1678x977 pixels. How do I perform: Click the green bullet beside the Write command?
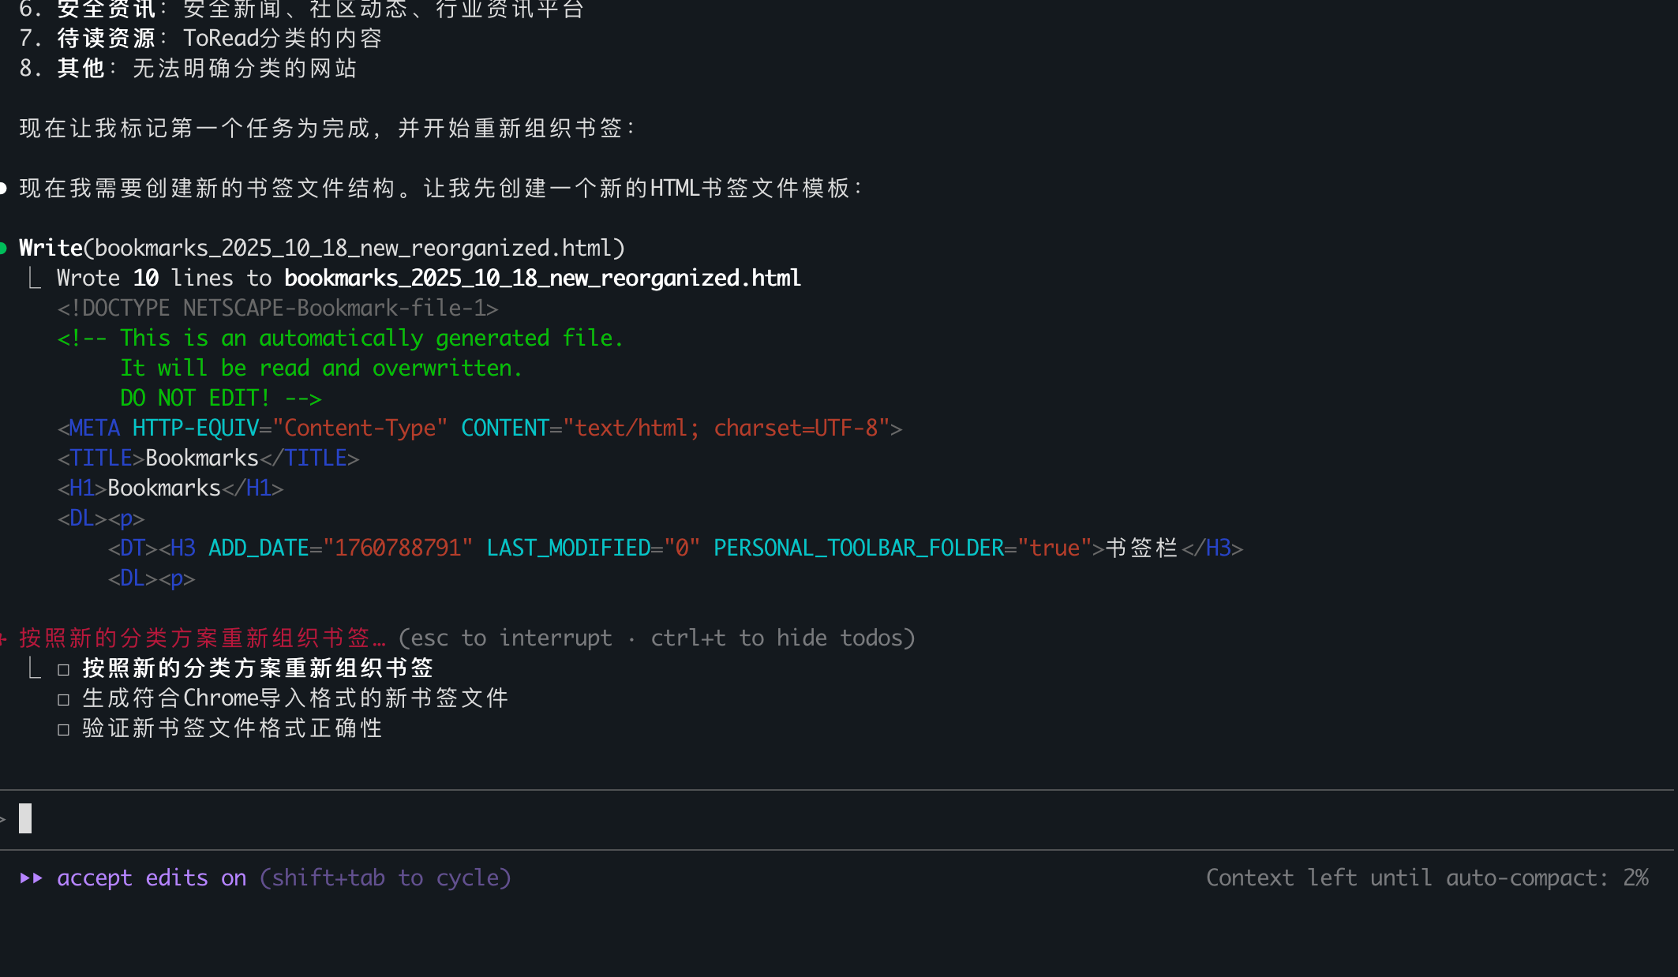coord(4,249)
